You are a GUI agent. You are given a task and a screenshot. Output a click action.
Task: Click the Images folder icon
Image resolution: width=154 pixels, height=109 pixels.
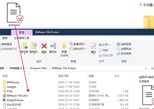(4, 87)
